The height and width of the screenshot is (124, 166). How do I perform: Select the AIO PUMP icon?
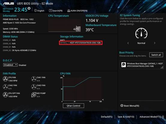point(34,94)
